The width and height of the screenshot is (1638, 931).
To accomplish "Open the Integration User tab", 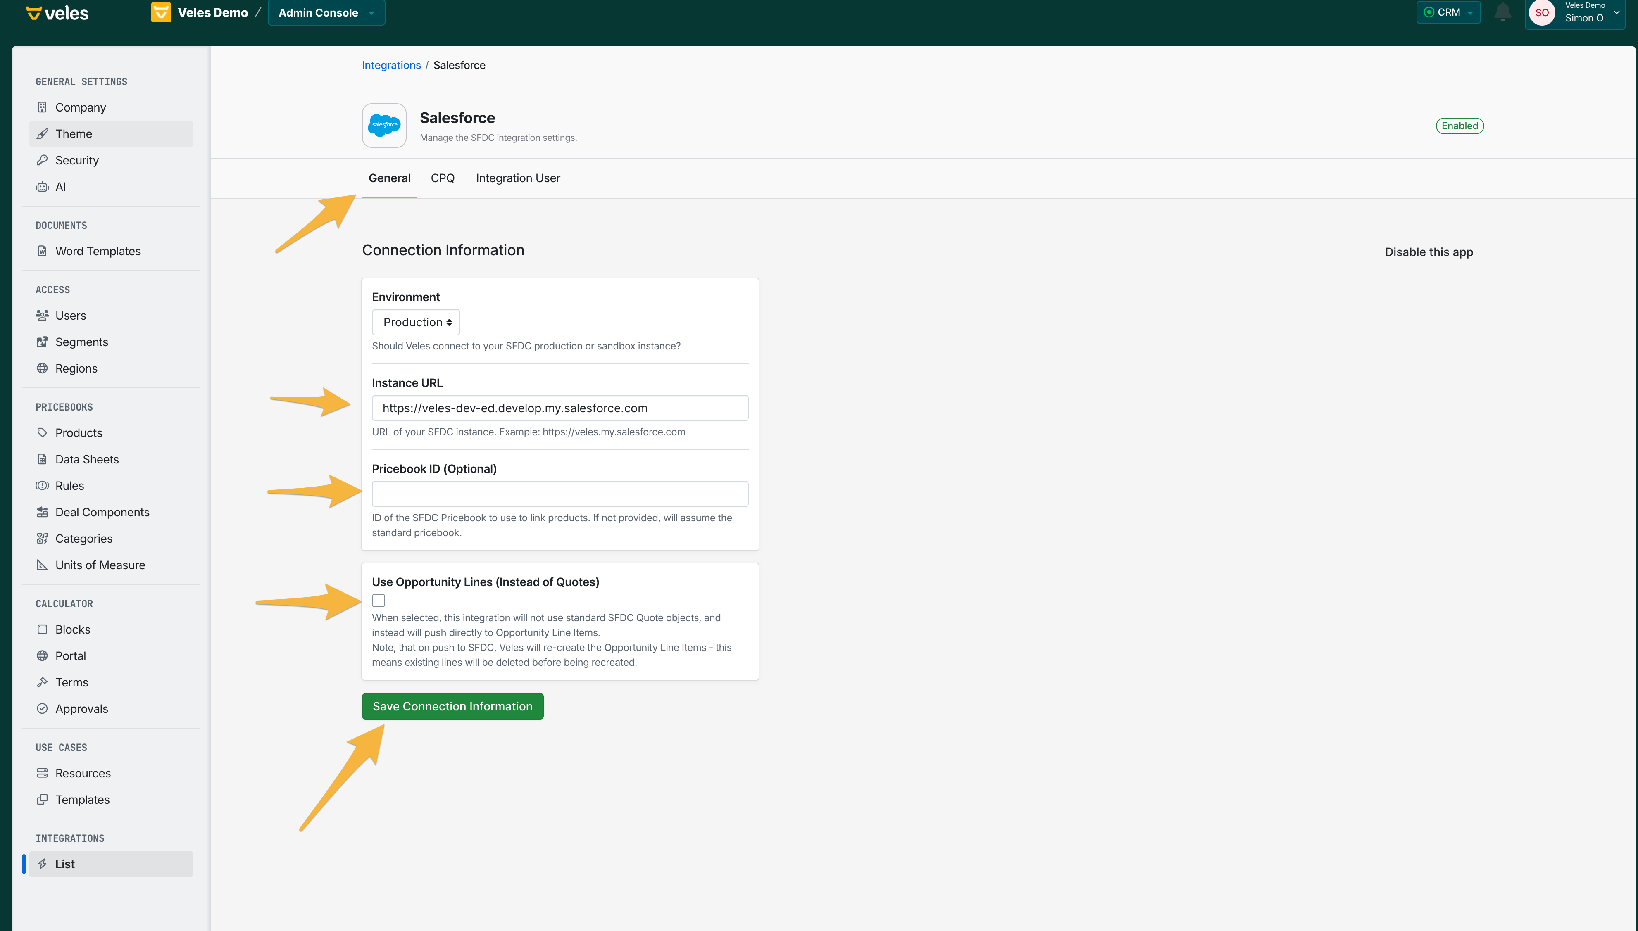I will (x=518, y=178).
